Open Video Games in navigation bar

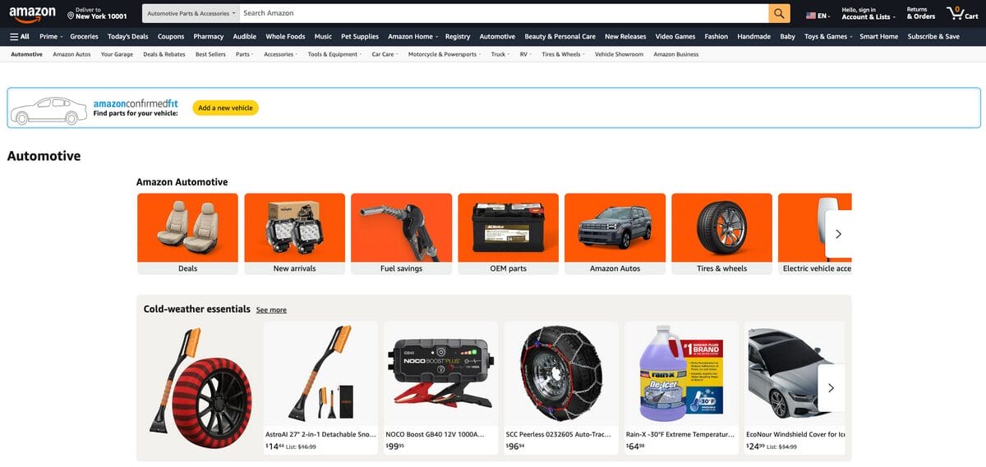pos(675,36)
